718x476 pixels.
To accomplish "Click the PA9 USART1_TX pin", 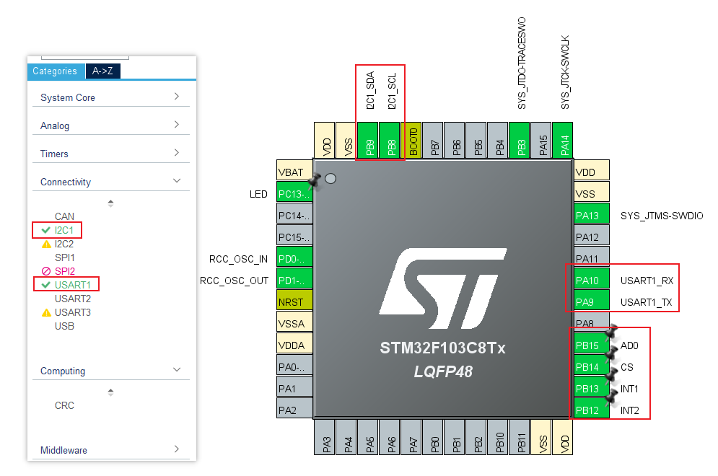I will tap(592, 299).
